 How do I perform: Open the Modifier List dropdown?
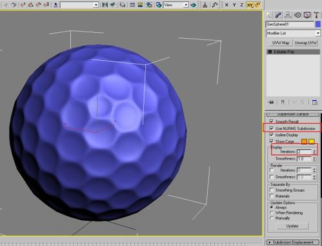pos(293,34)
